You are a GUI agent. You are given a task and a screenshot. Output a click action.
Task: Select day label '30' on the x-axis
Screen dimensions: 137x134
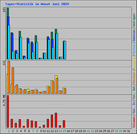(124, 131)
